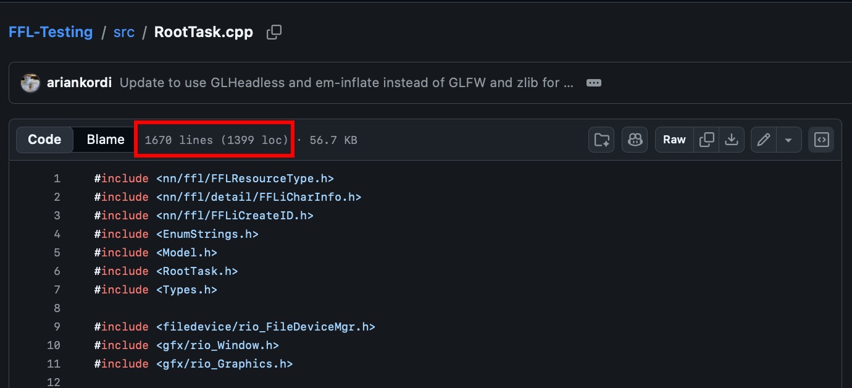
Task: Switch to the Code view tab
Action: pos(44,140)
